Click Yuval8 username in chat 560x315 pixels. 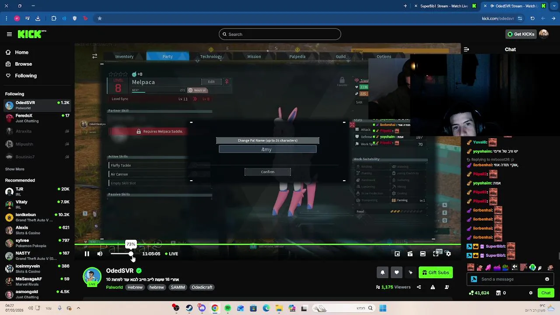(480, 142)
